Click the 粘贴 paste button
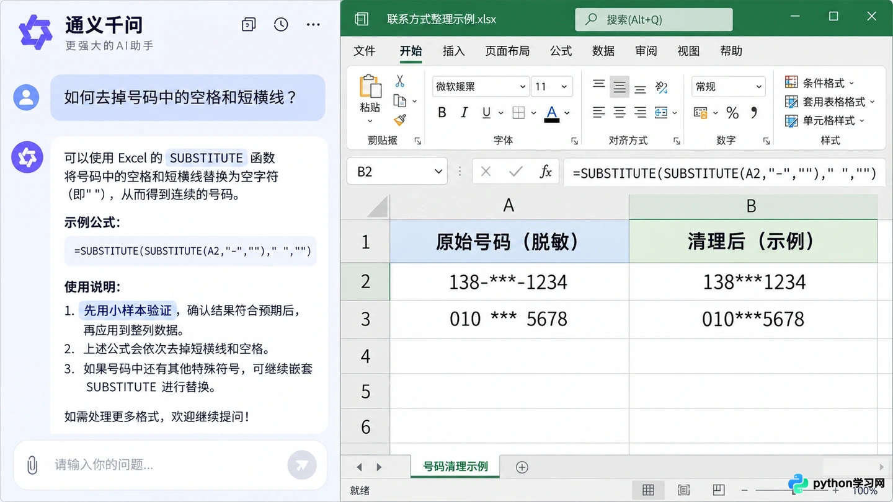The height and width of the screenshot is (502, 893). click(370, 99)
